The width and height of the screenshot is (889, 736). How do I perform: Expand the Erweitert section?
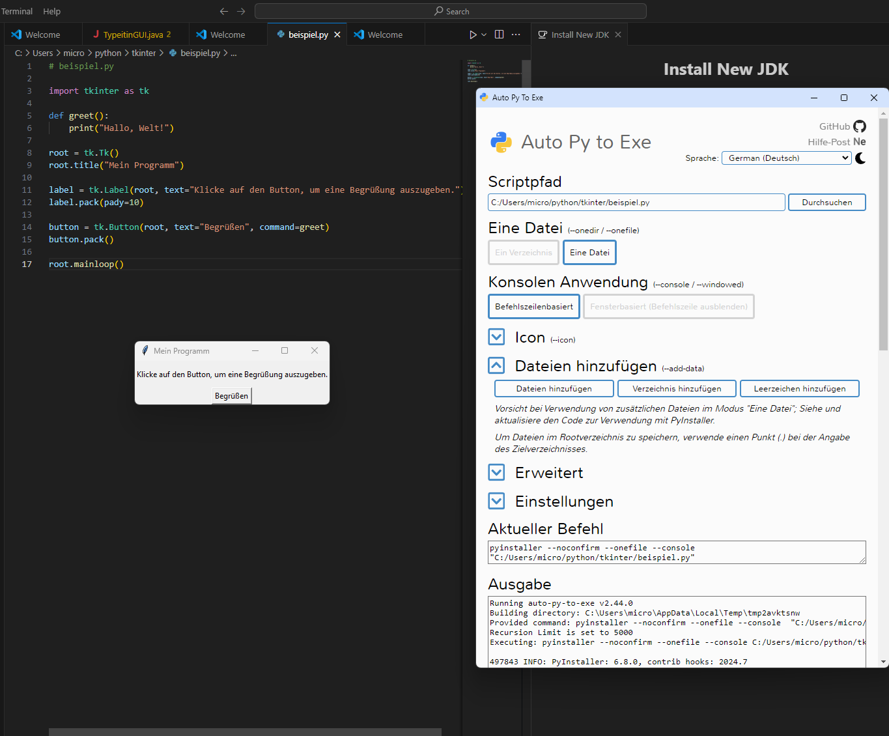pos(496,473)
